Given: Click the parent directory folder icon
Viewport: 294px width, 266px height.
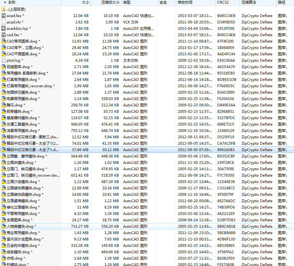Looking at the screenshot, I should click(x=3, y=9).
